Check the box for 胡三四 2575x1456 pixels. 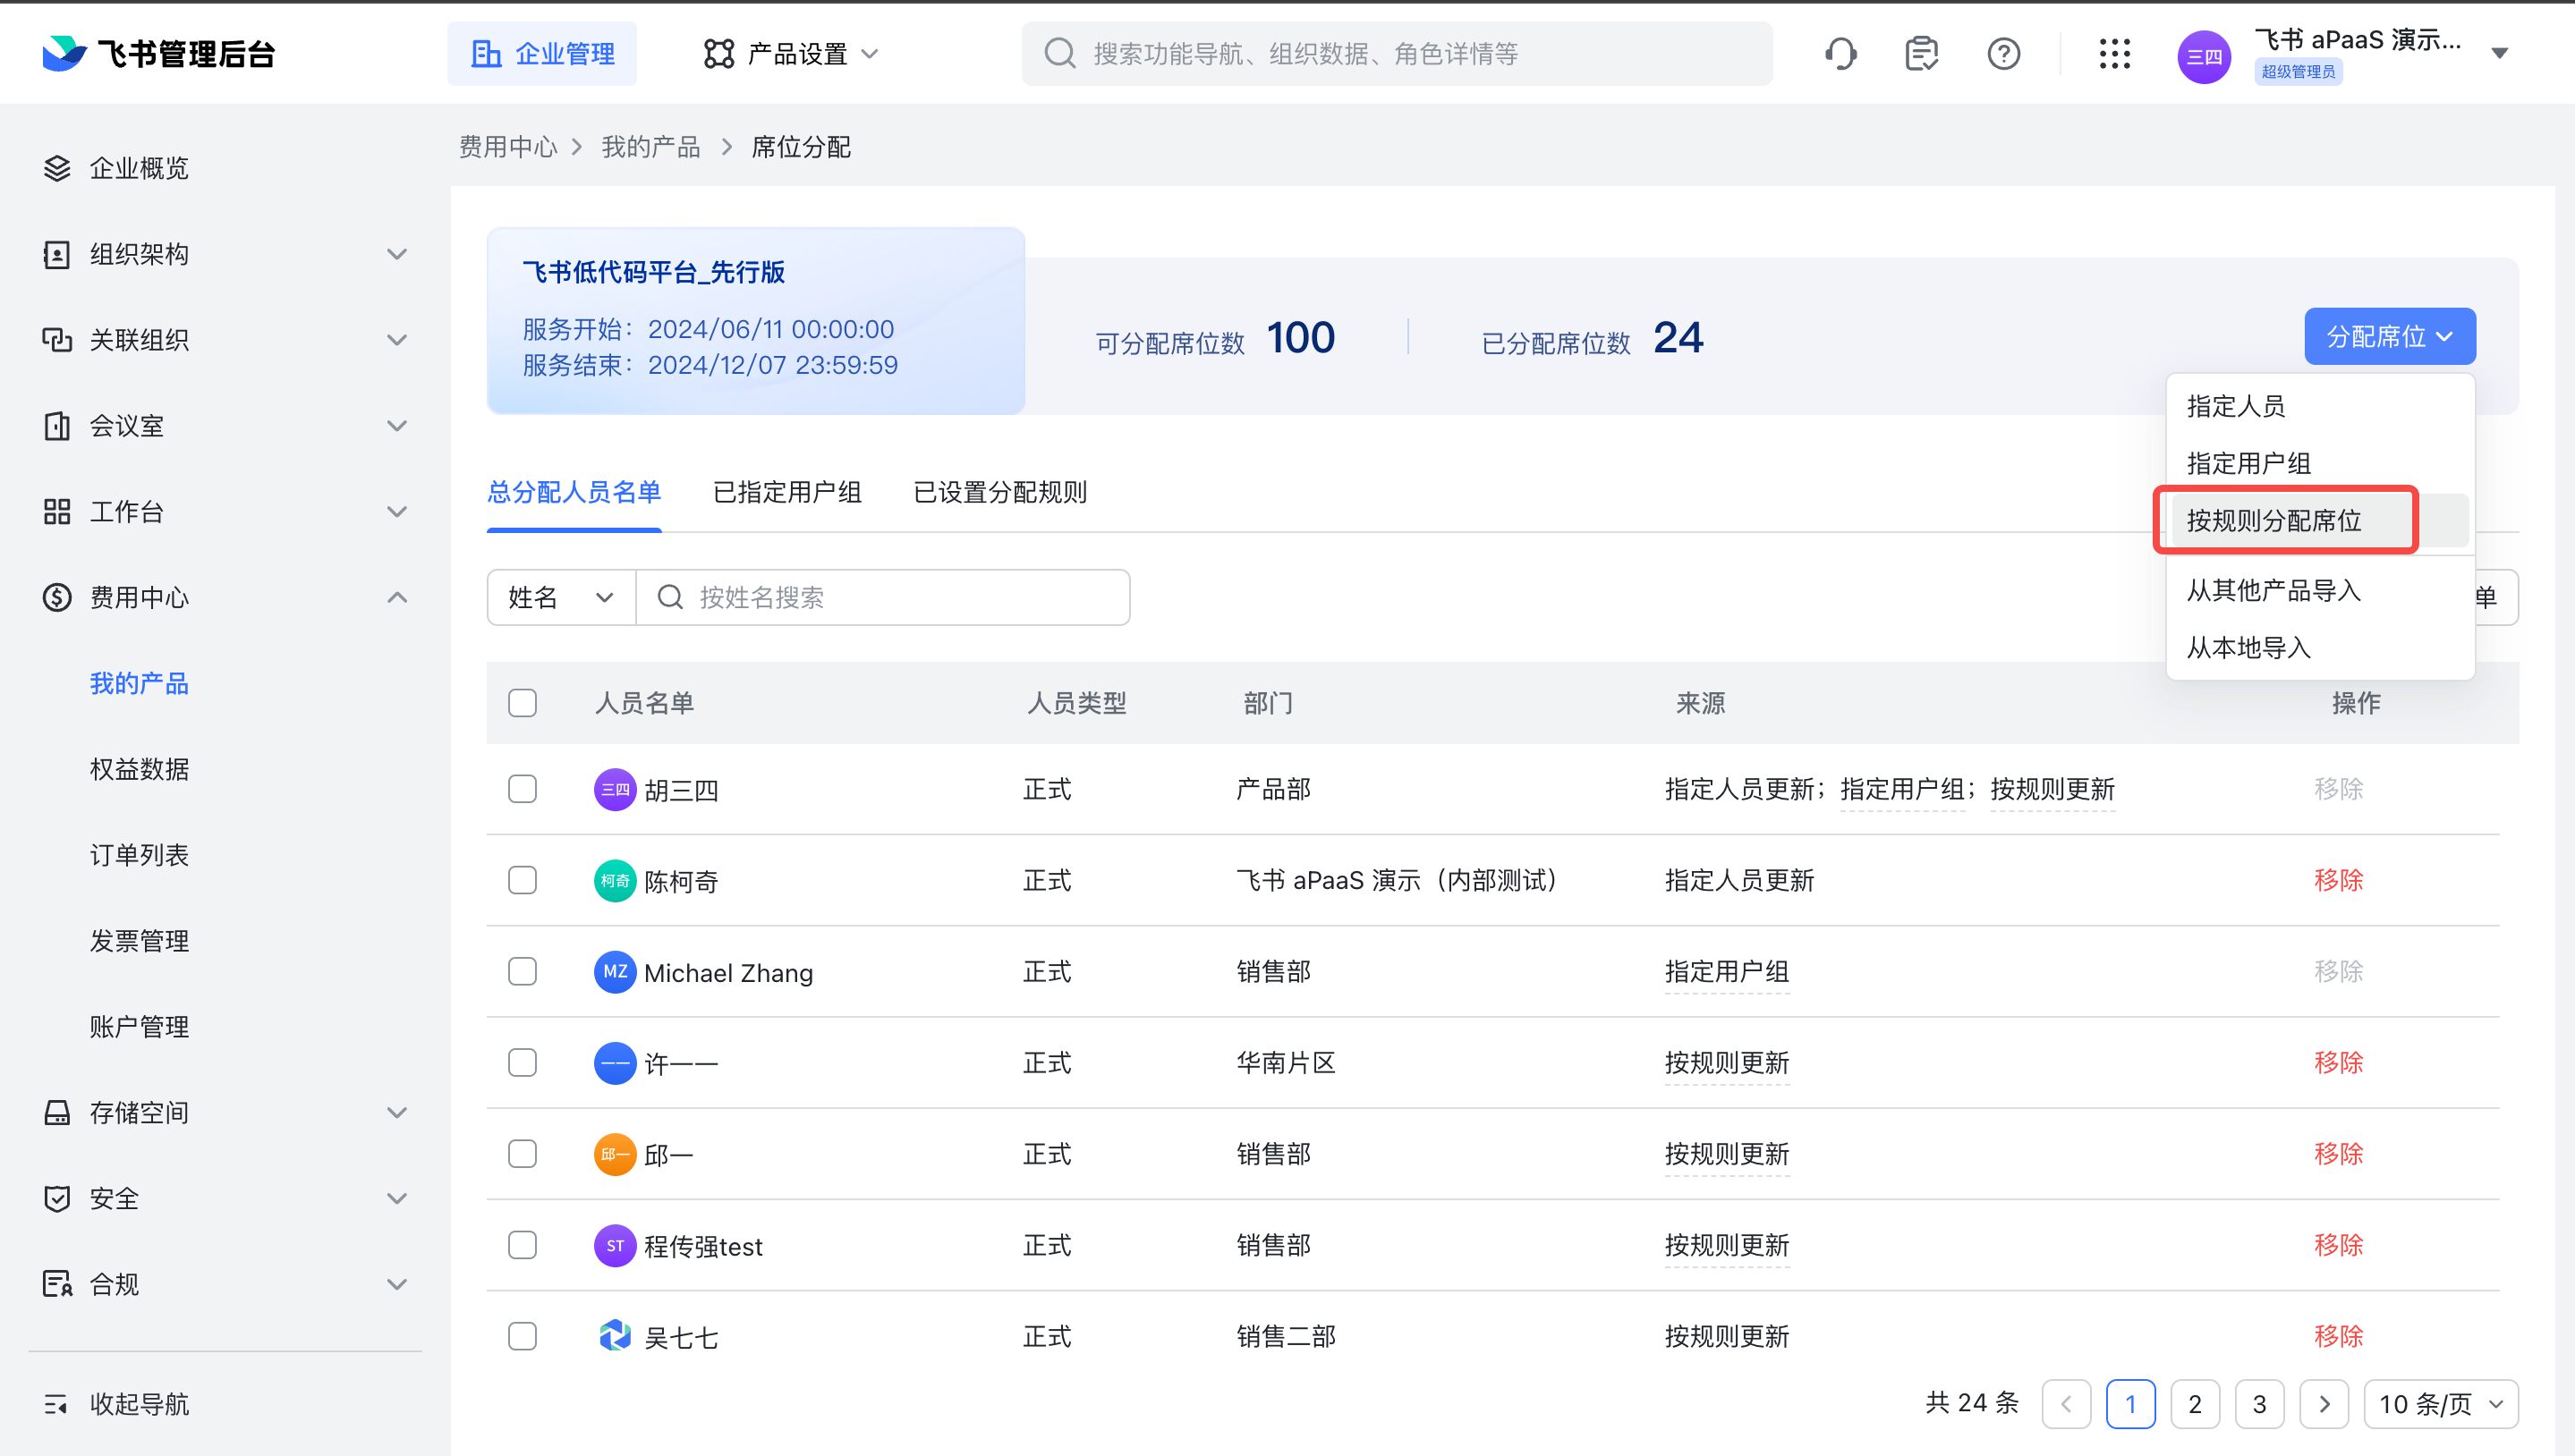[523, 789]
